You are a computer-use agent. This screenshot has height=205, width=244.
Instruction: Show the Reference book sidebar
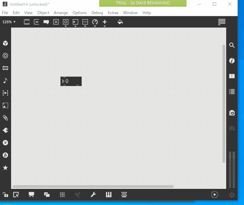coord(232,76)
